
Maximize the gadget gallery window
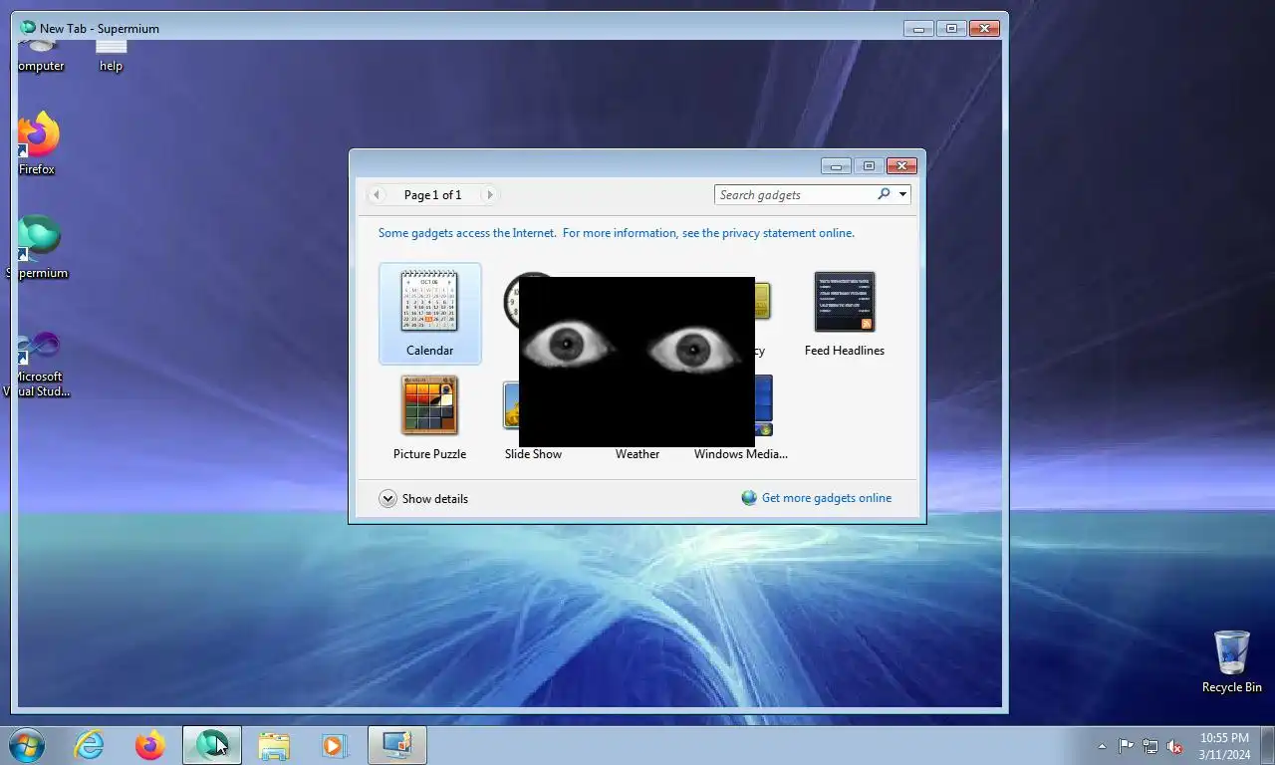pyautogui.click(x=869, y=166)
